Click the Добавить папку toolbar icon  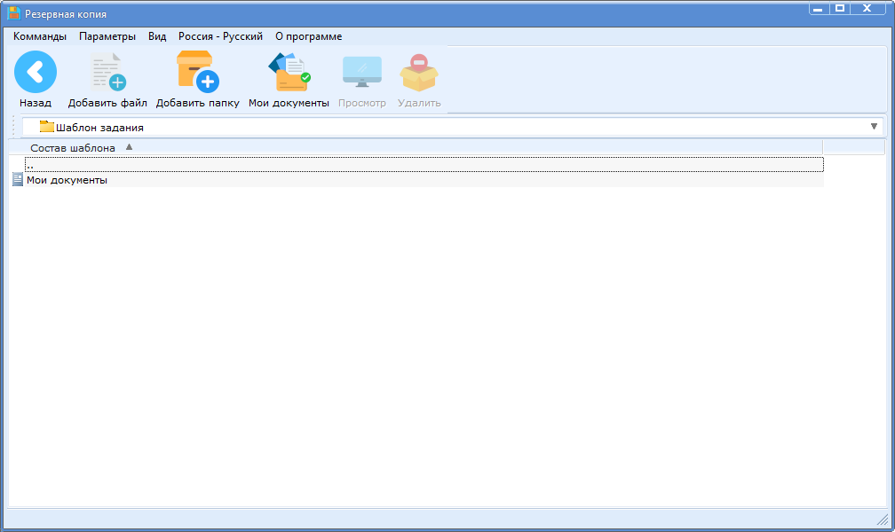pos(197,73)
